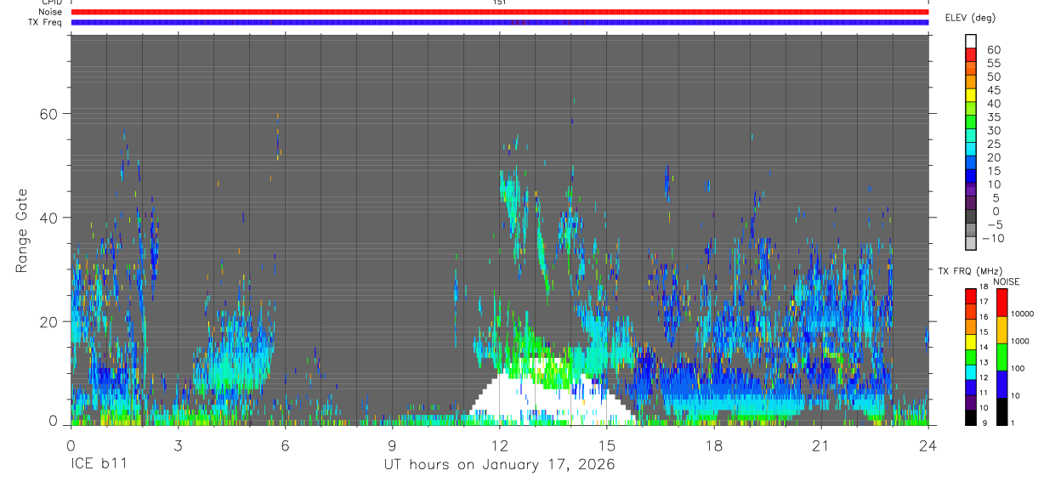Click the '18' hour tick on time axis

pos(713,445)
